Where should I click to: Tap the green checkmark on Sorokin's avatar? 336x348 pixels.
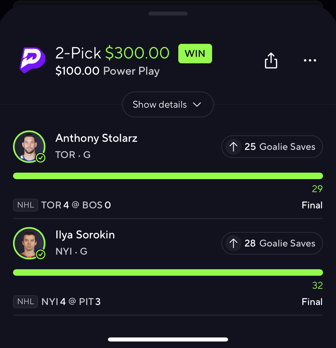pyautogui.click(x=41, y=254)
